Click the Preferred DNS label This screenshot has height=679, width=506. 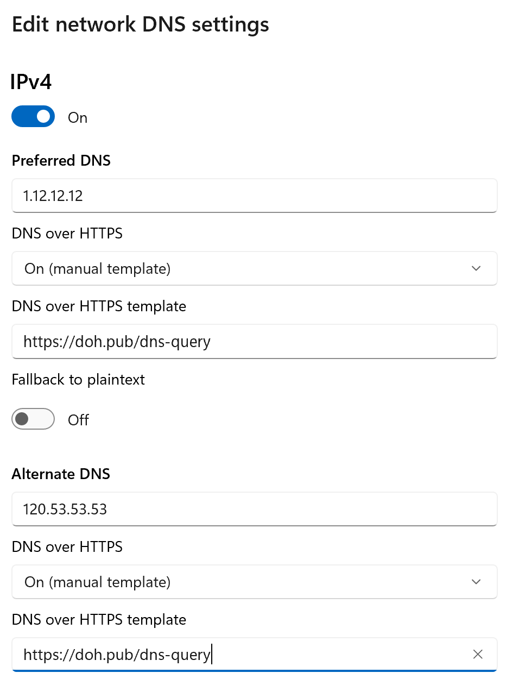pos(61,160)
